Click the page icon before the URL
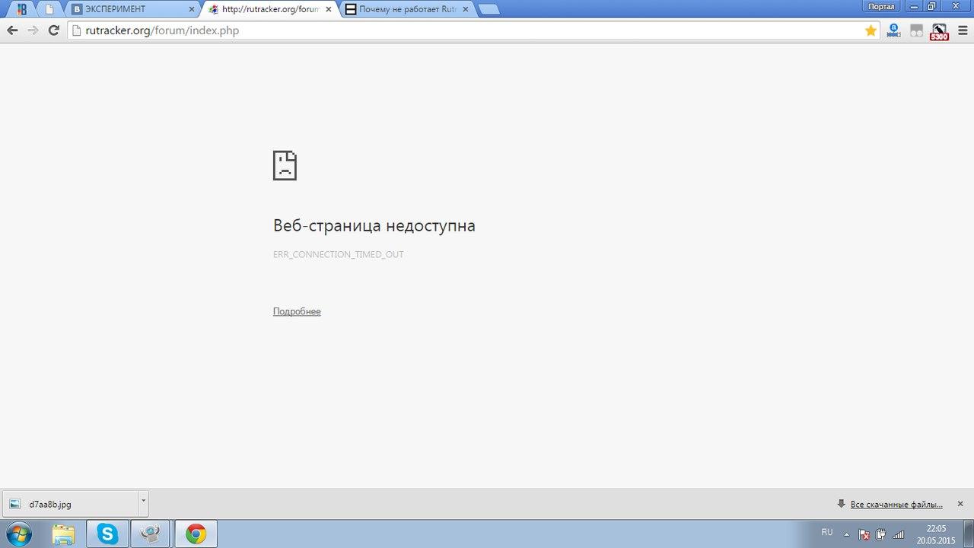Screen dimensions: 974x548 click(x=75, y=30)
